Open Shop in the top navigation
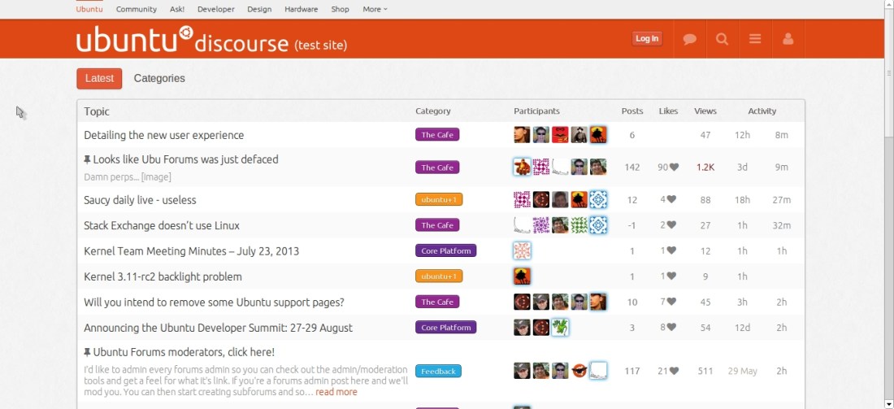Viewport: 894px width, 409px height. [341, 9]
